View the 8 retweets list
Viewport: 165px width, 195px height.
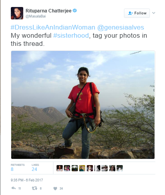tap(17, 168)
